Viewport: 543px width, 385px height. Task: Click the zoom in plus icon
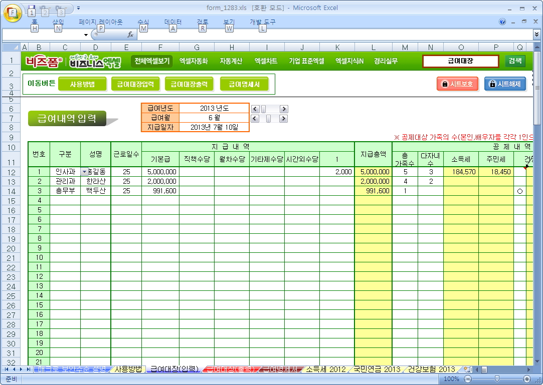pos(526,379)
